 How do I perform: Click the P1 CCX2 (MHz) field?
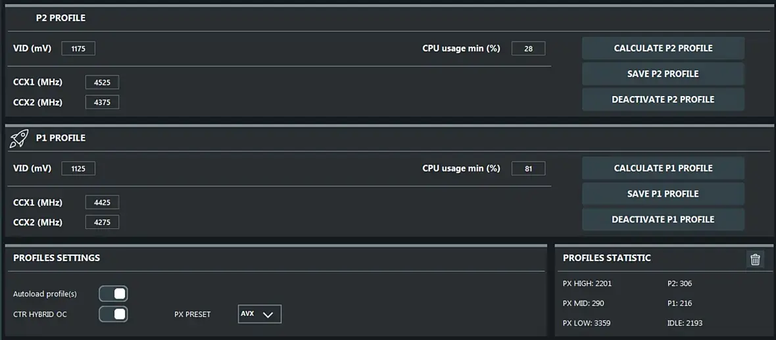point(102,222)
